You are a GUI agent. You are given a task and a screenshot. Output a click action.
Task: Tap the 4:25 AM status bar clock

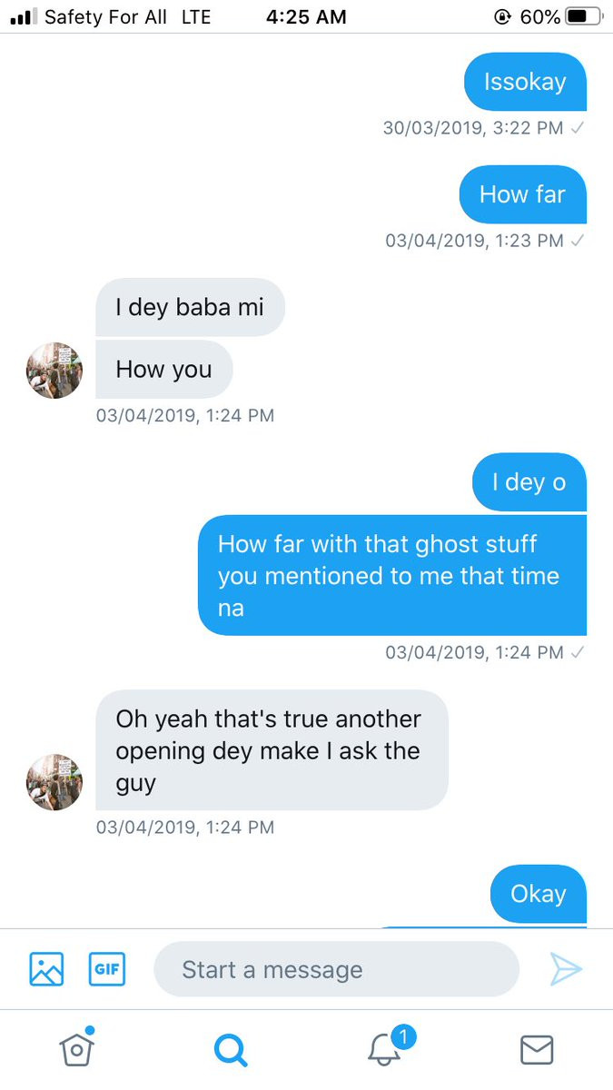pyautogui.click(x=306, y=16)
